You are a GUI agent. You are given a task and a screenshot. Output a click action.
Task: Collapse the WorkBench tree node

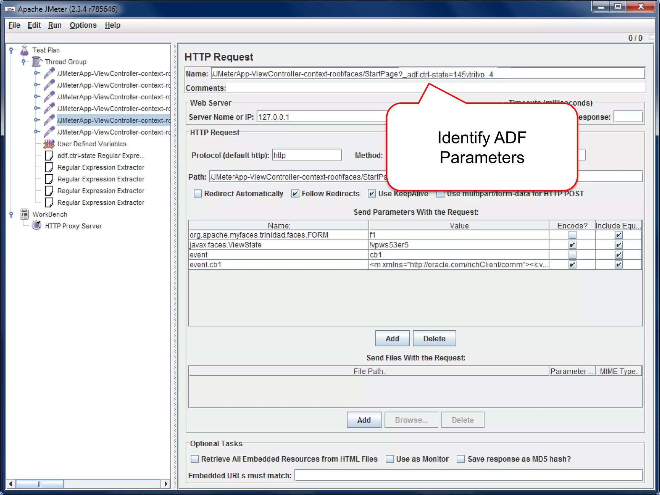coord(11,214)
